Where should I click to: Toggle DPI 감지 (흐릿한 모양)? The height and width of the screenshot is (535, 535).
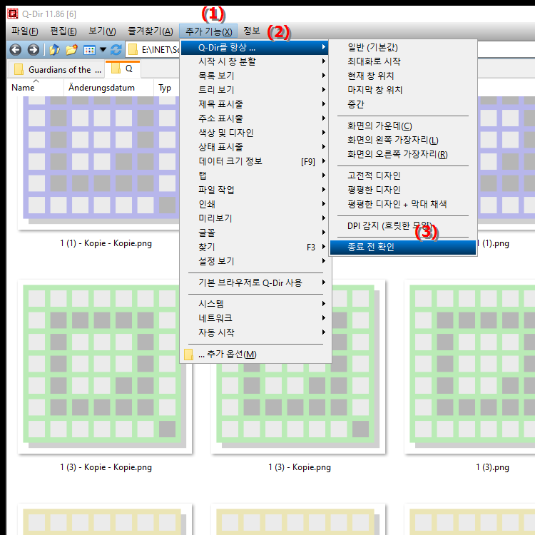tap(402, 226)
